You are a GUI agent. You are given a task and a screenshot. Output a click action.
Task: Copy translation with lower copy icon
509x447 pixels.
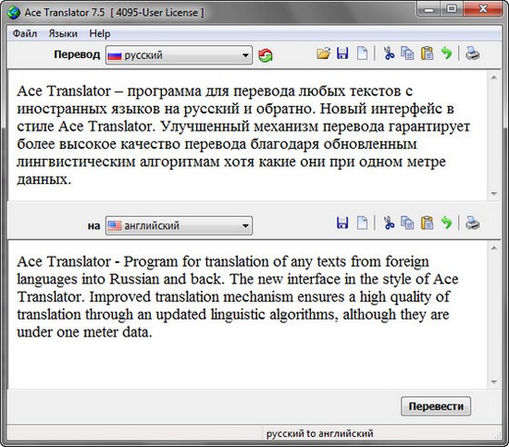(x=407, y=223)
